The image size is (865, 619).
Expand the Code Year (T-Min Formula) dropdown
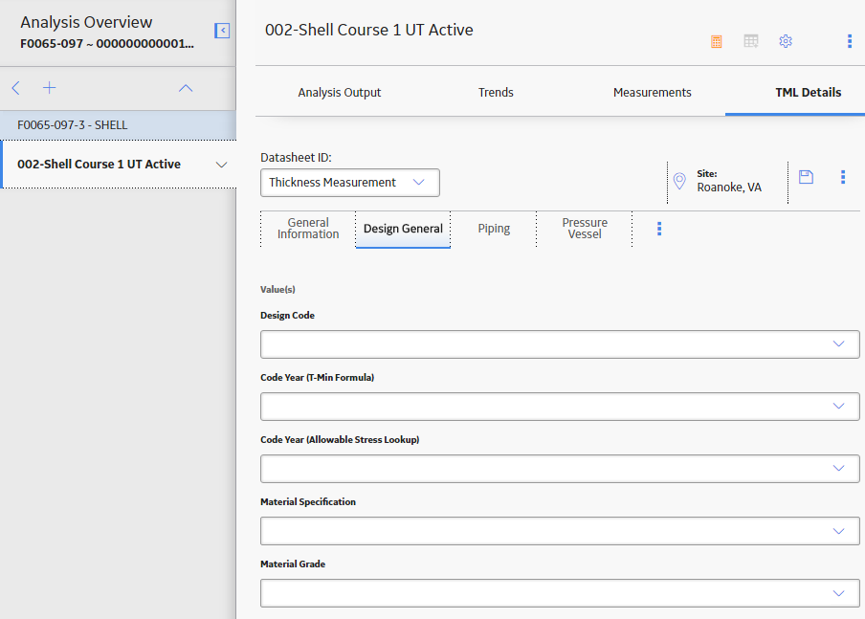[560, 407]
